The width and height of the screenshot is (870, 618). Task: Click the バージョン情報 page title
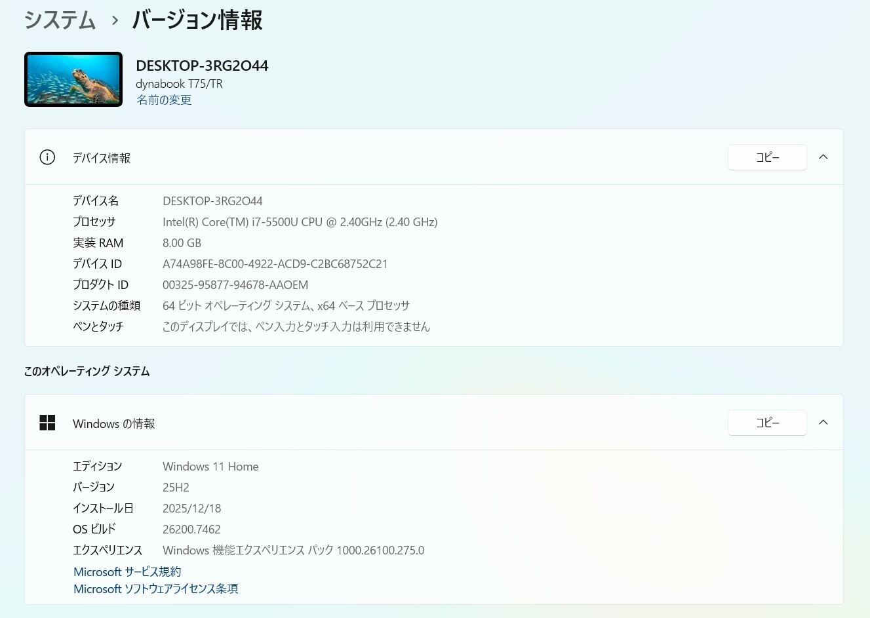[197, 20]
